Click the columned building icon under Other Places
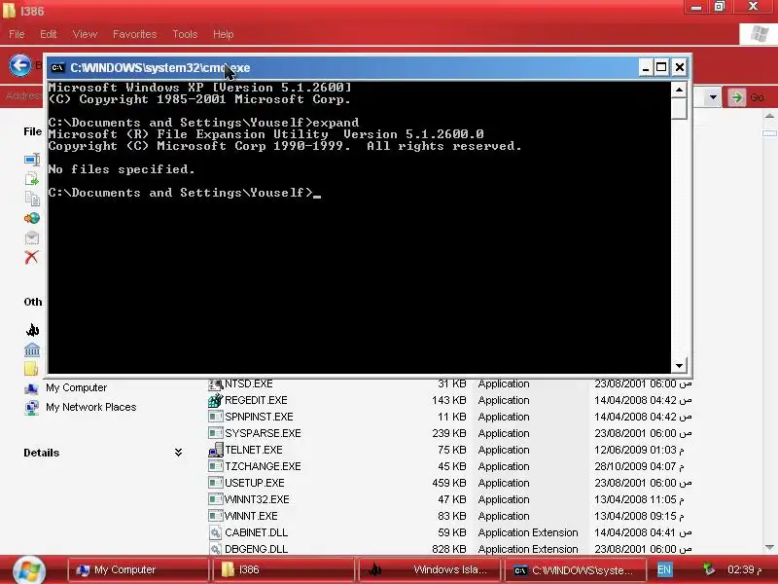This screenshot has width=778, height=584. coord(32,349)
